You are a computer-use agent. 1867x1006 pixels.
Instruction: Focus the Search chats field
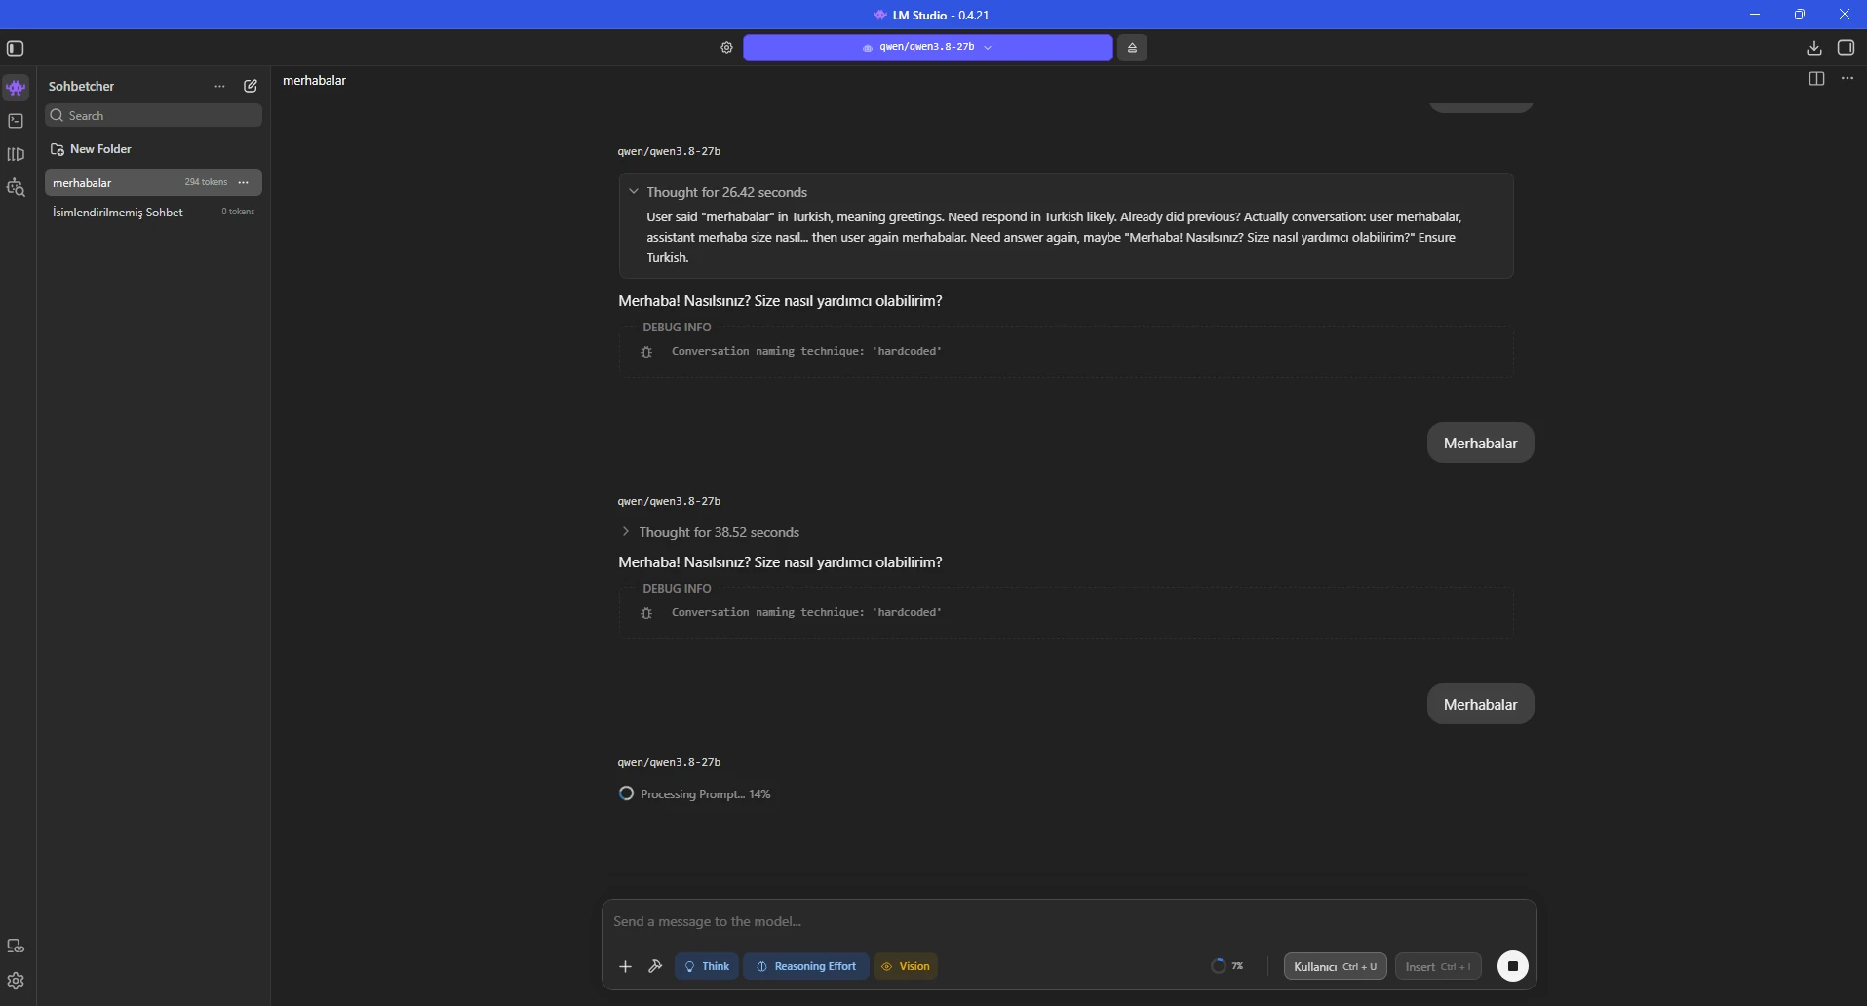(153, 115)
